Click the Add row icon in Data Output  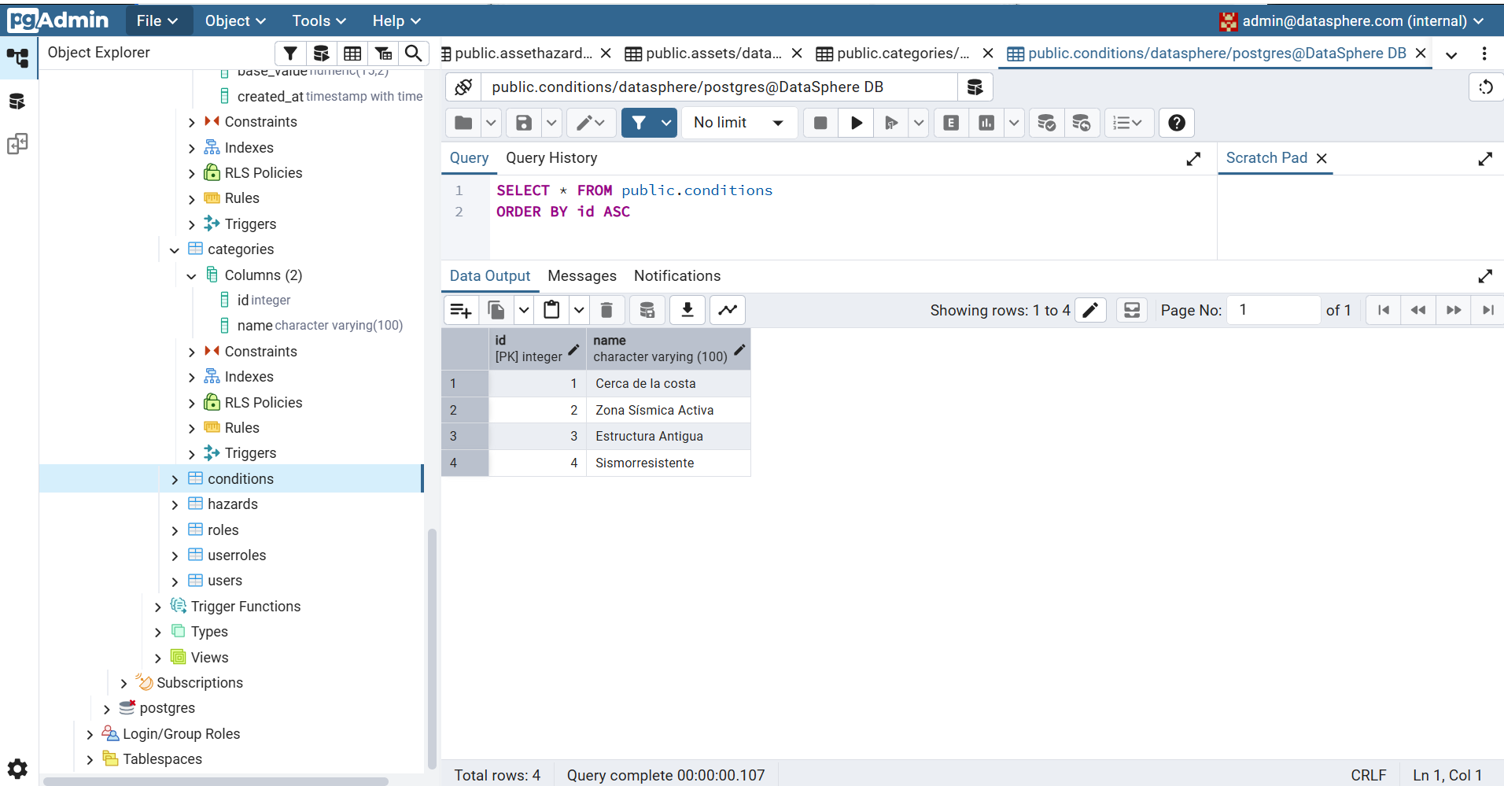coord(461,310)
